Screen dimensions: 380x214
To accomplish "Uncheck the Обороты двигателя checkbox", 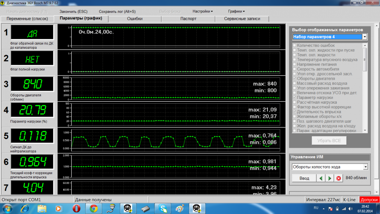I will coord(294,79).
